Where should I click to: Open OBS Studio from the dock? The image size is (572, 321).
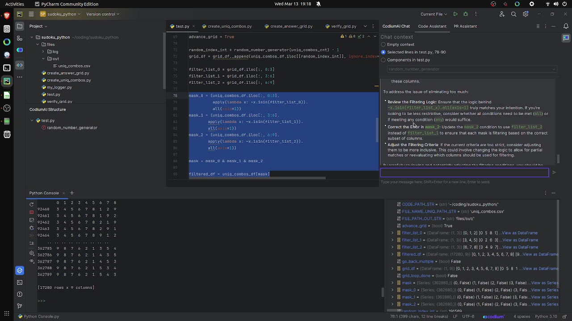7,108
